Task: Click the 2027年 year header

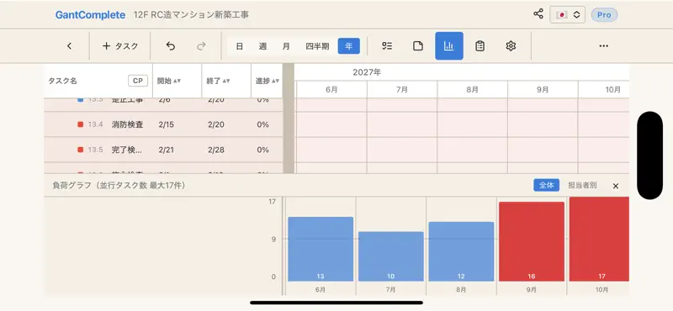Action: click(367, 72)
